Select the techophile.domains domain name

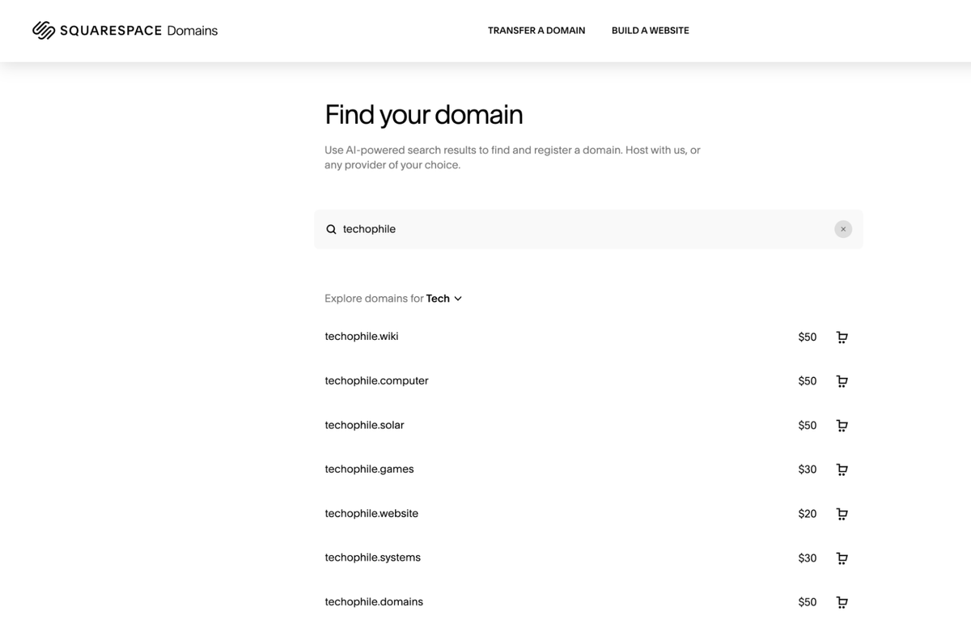pos(374,601)
